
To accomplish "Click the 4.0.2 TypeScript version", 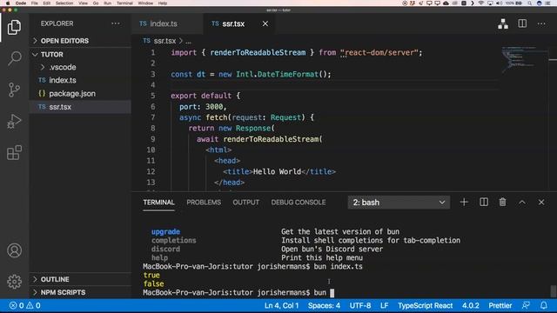I will coord(470,305).
